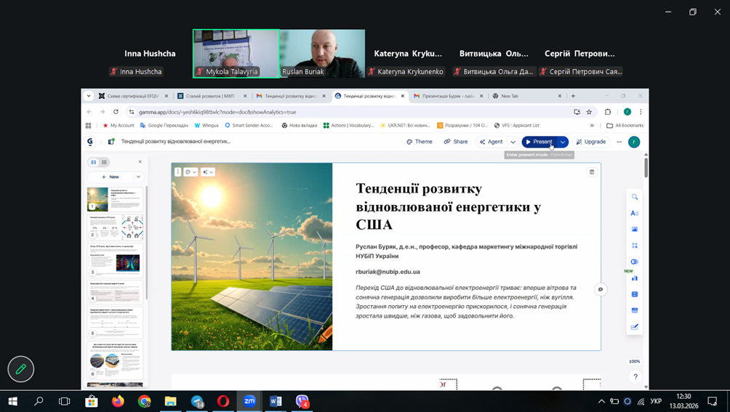Screen dimensions: 730x412
Task: Select slide 4 thumbnail in sidebar
Action: pyautogui.click(x=115, y=291)
